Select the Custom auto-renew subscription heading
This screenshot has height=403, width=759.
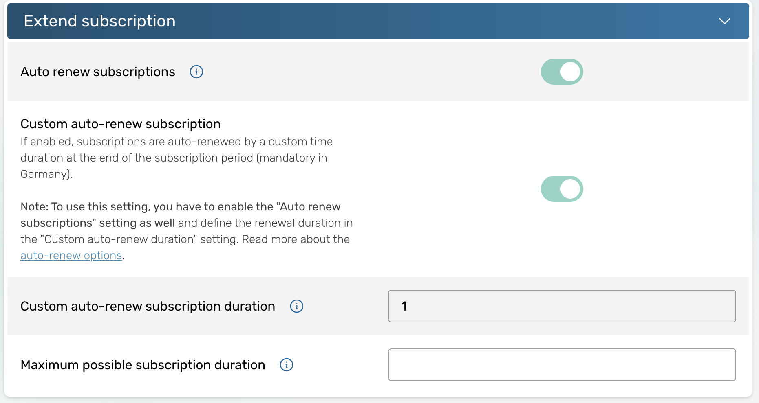click(121, 124)
